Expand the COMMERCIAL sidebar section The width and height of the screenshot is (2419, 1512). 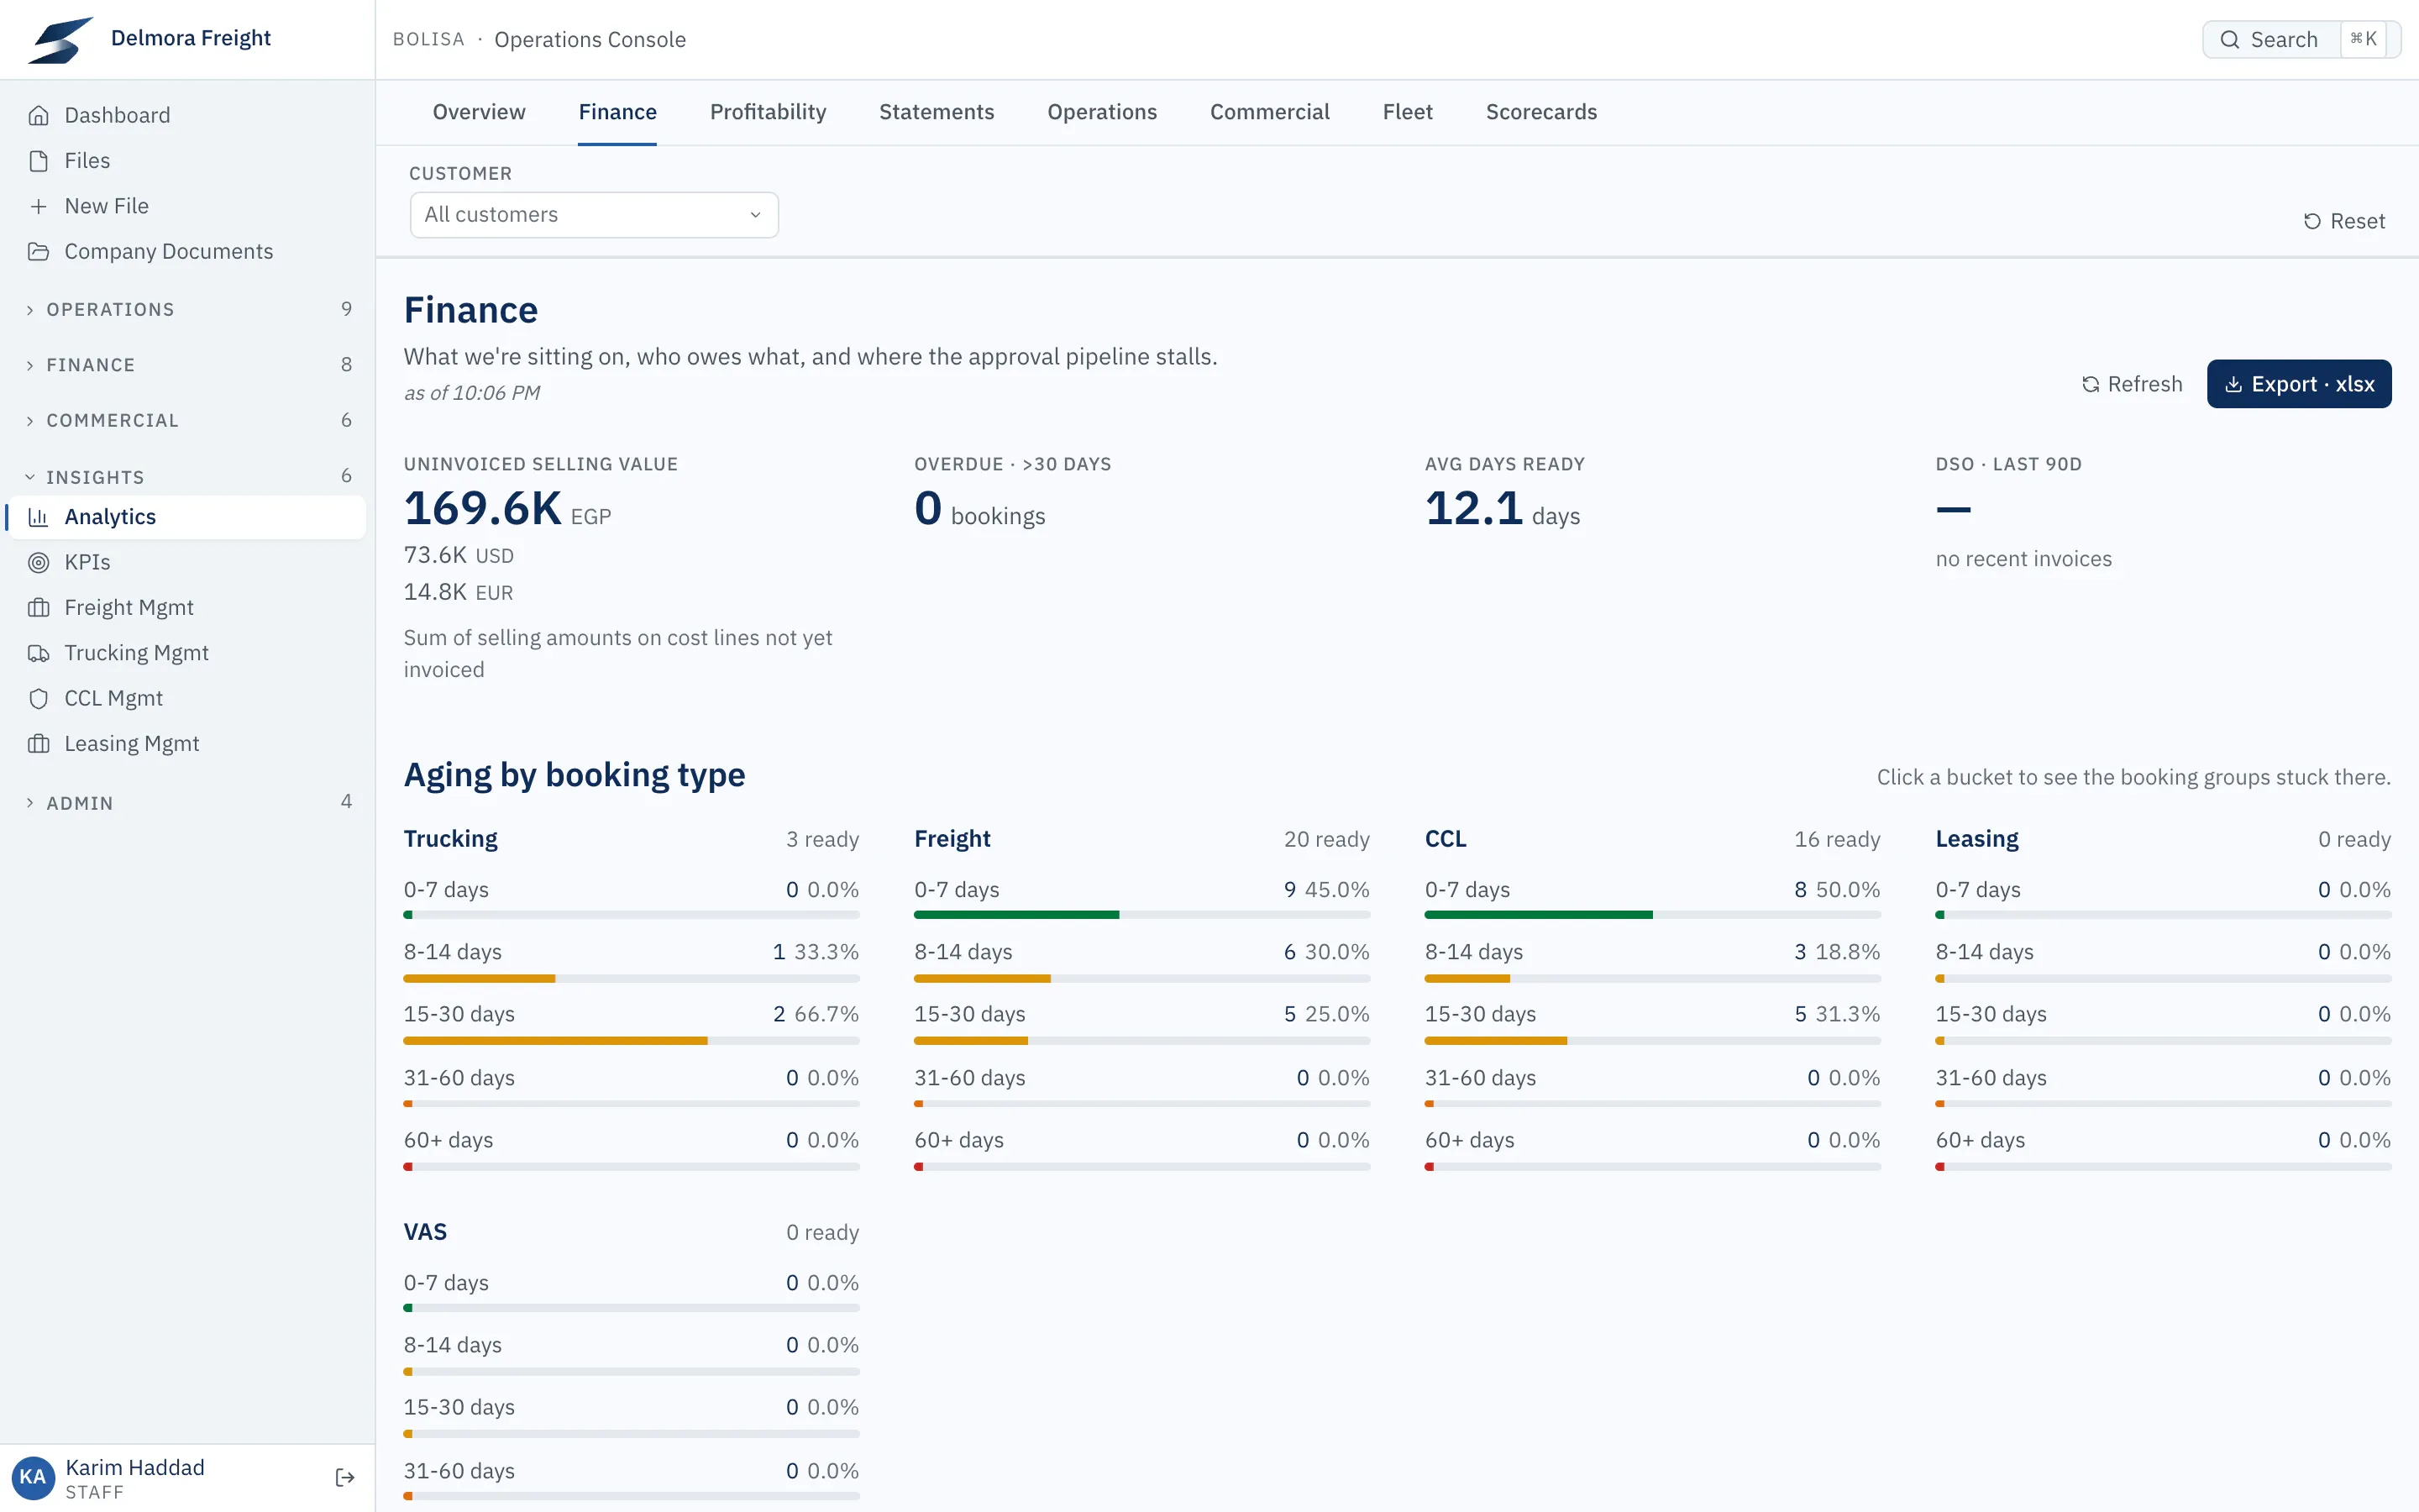point(187,420)
